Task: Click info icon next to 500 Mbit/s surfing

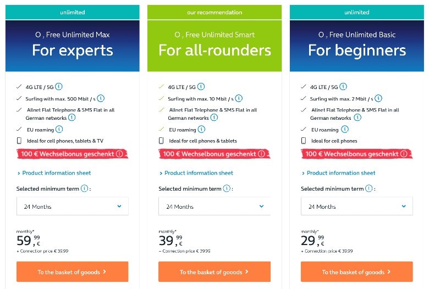Action: [x=101, y=98]
